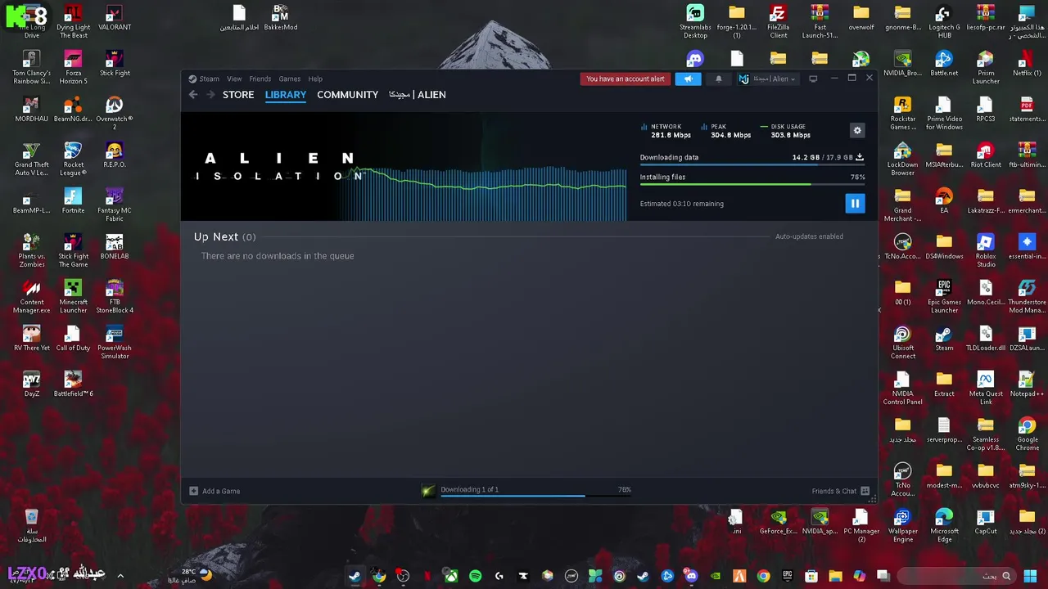Open the Help menu in Steam
The height and width of the screenshot is (589, 1048).
315,79
